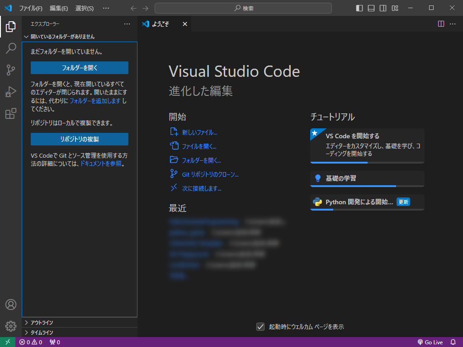Open the Accounts menu icon

pos(11,305)
